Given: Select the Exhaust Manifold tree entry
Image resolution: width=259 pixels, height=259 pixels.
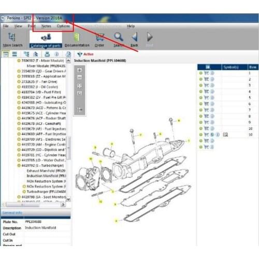Looking at the screenshot, I should pyautogui.click(x=46, y=171).
